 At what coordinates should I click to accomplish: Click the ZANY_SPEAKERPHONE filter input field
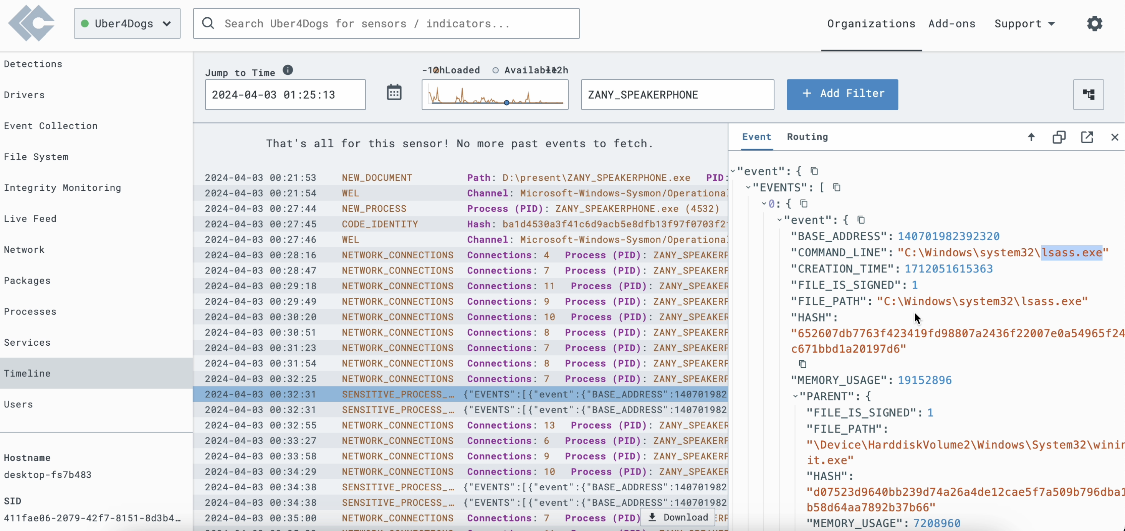click(677, 95)
